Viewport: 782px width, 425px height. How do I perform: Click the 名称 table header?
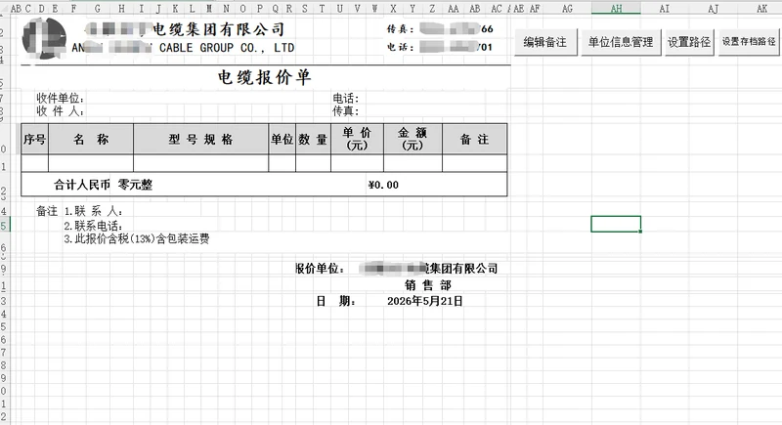[x=91, y=139]
